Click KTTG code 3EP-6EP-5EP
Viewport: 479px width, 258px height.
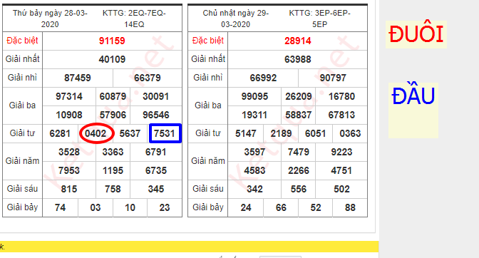pos(319,19)
